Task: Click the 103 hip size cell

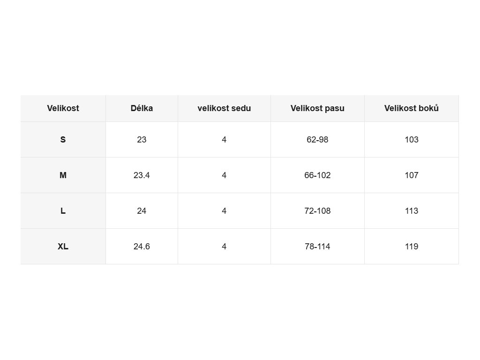Action: pyautogui.click(x=412, y=140)
